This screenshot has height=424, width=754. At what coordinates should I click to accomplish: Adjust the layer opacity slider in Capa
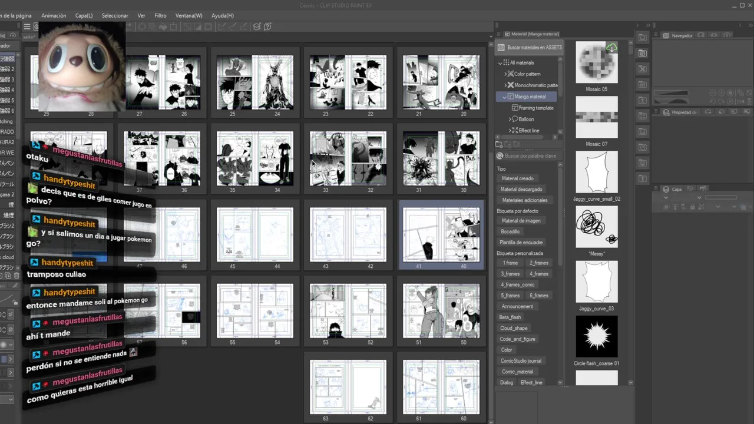(x=722, y=198)
